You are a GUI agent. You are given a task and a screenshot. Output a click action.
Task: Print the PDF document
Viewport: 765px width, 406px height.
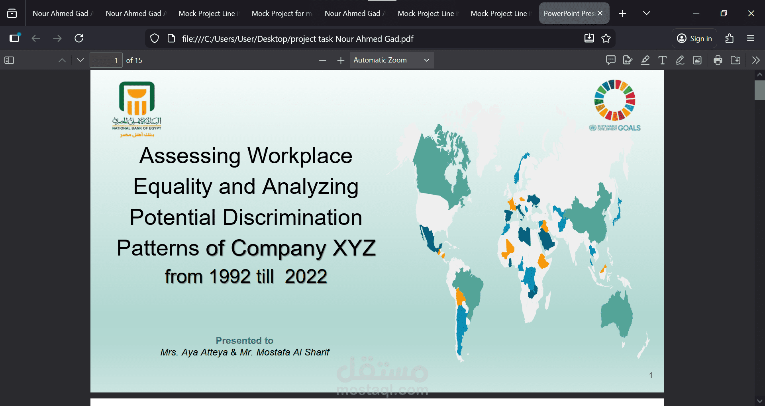(x=718, y=60)
